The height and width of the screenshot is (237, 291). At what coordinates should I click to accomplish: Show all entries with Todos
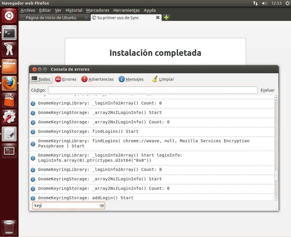pyautogui.click(x=41, y=79)
